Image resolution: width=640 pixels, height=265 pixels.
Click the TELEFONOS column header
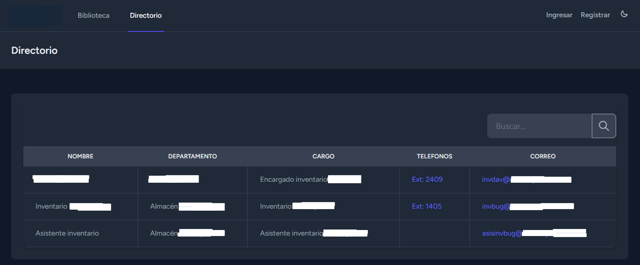(434, 156)
